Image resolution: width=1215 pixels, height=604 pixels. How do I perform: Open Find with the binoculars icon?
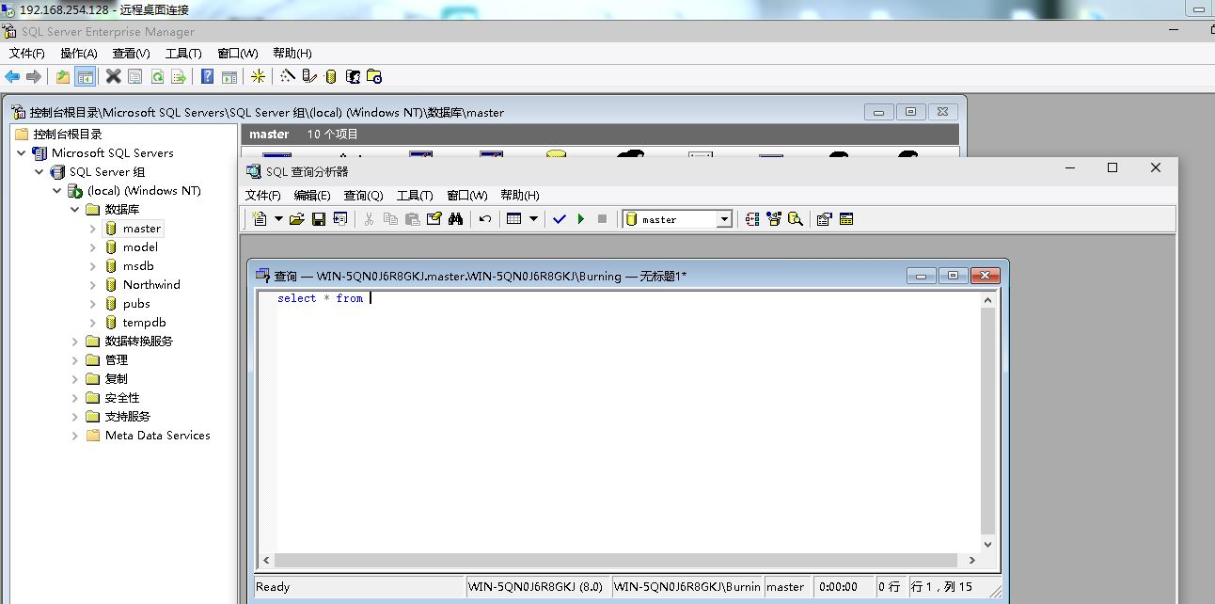(456, 219)
